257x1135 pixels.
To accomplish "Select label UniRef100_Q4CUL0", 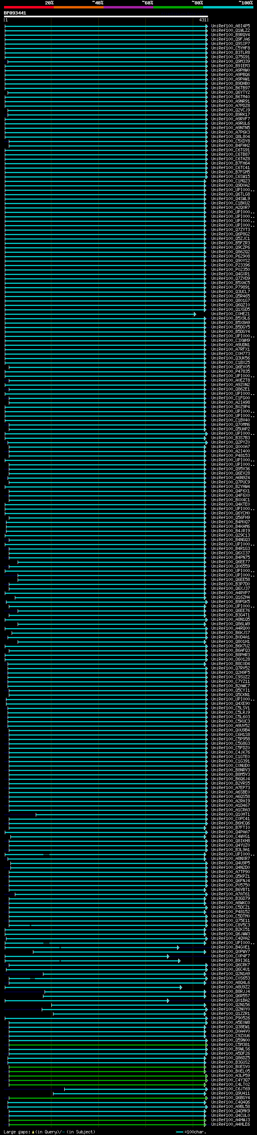I will click(230, 1116).
